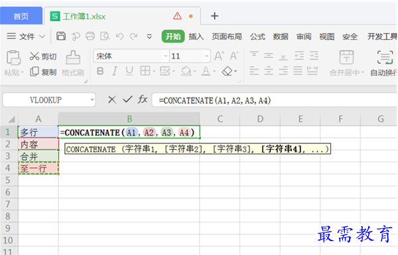Open a new tab with plus icon
Image resolution: width=398 pixels, height=255 pixels.
[214, 16]
